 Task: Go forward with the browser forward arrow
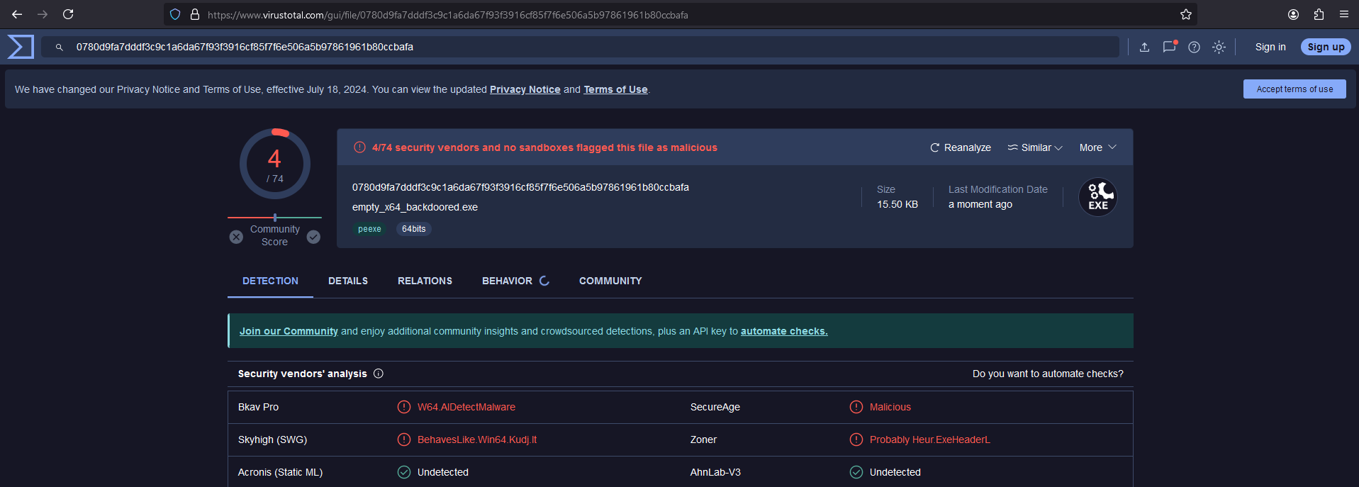tap(43, 14)
